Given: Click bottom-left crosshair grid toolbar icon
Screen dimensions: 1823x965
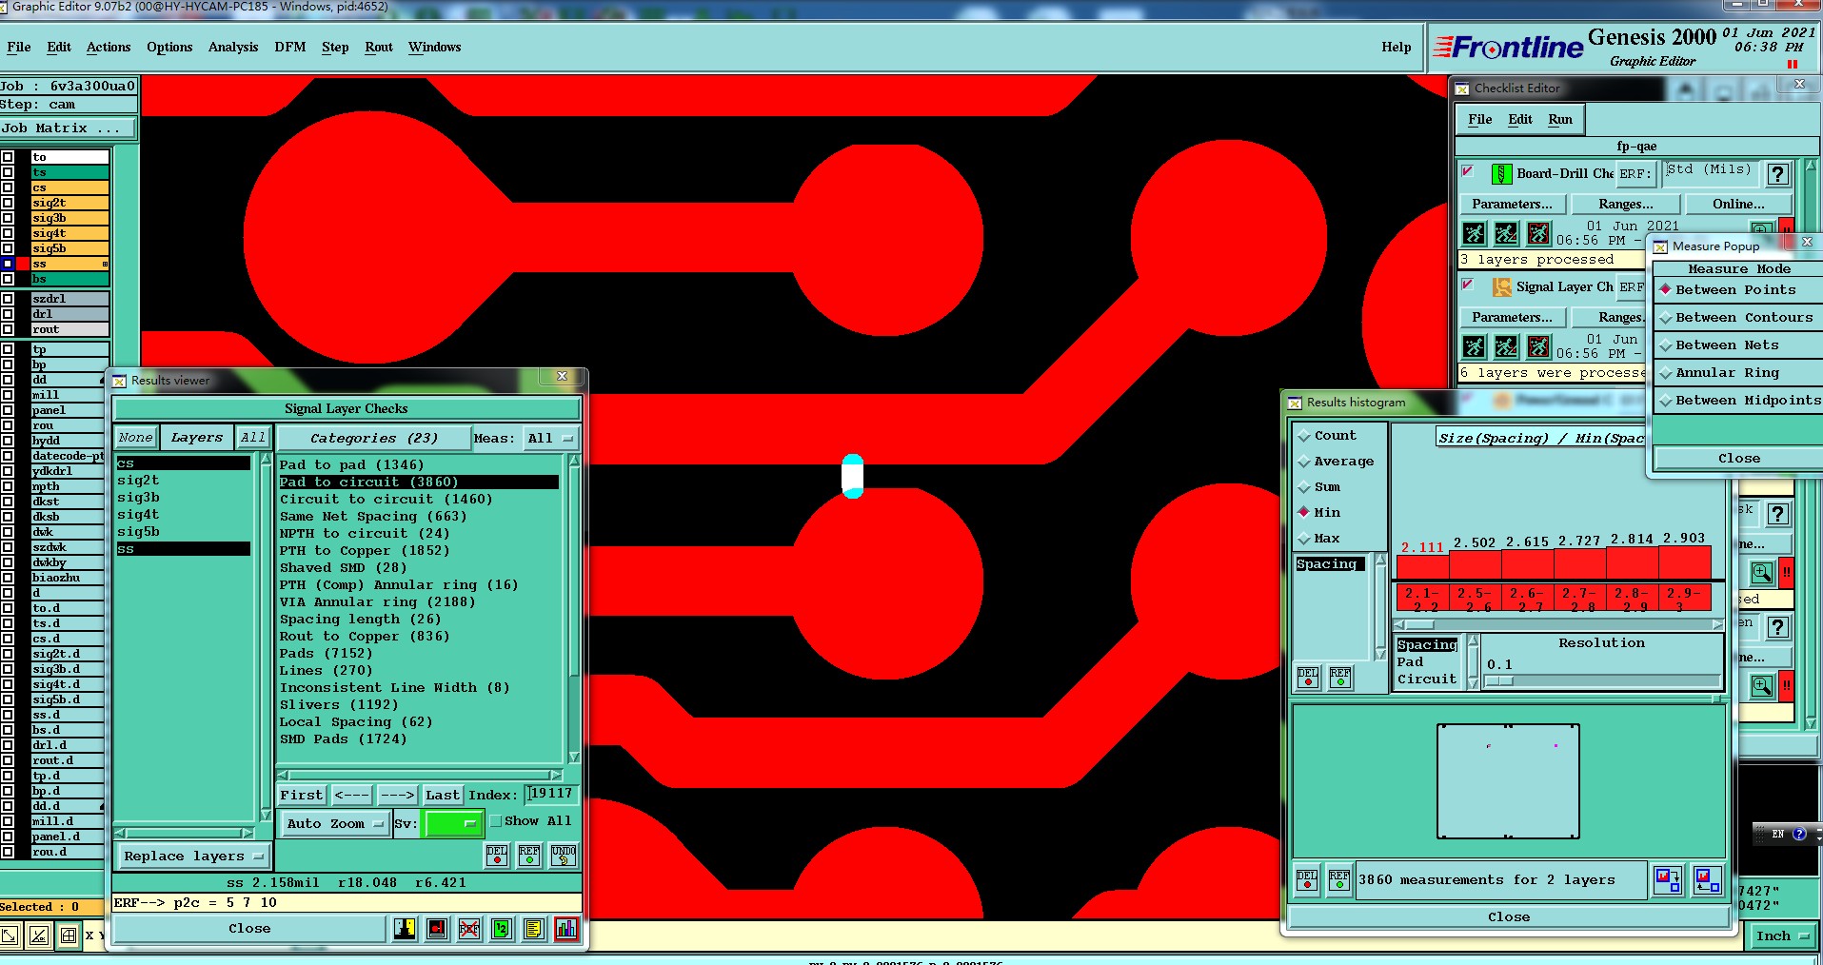Looking at the screenshot, I should [69, 935].
